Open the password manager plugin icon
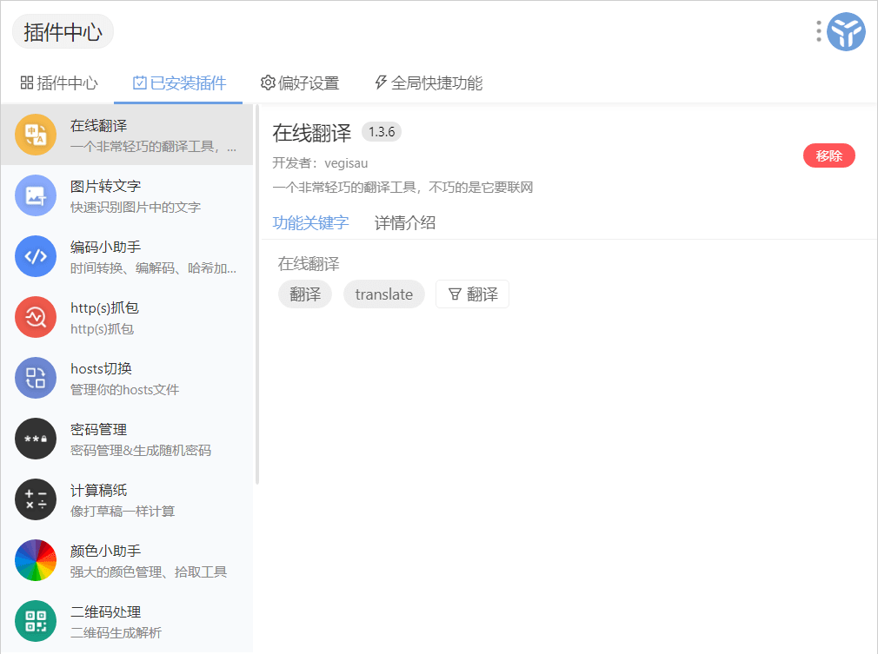 tap(36, 439)
